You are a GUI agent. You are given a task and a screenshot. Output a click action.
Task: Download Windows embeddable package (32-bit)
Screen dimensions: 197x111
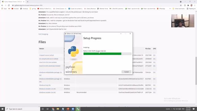(x=50, y=74)
